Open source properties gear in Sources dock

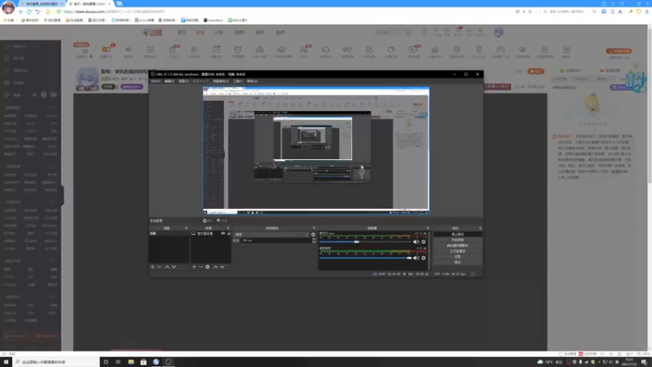coord(208,267)
